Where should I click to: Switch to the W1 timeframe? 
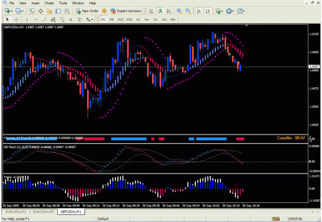pos(164,20)
